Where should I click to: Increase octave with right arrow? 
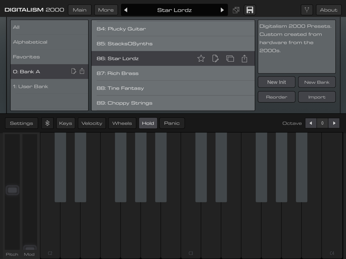pos(334,123)
